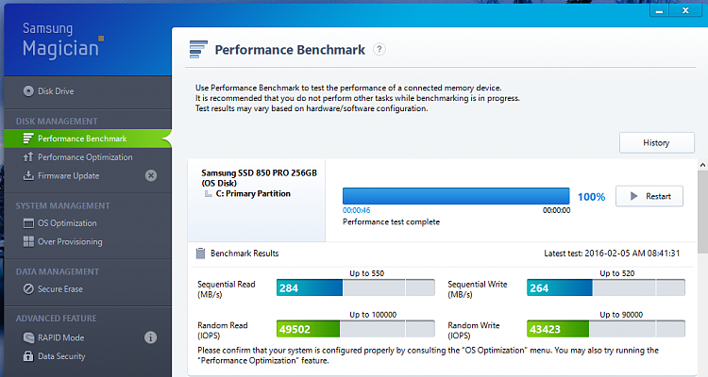The image size is (708, 377).
Task: Click the vertical scrollbar thumb
Action: [x=702, y=212]
